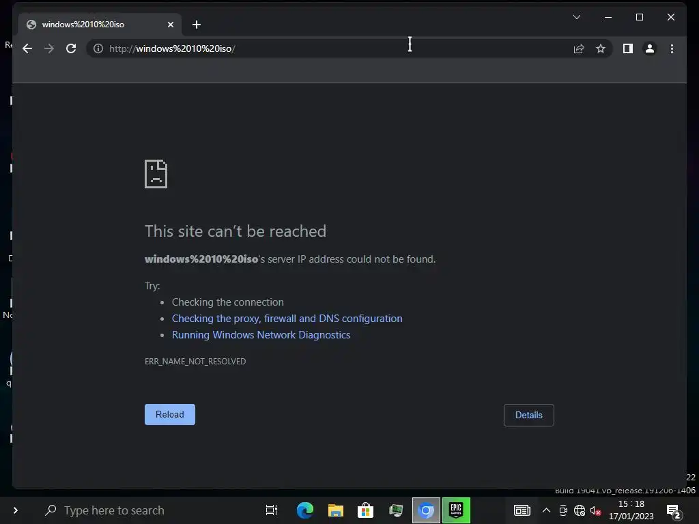Open Task View on the taskbar
Screen dimensions: 699x524
point(272,510)
